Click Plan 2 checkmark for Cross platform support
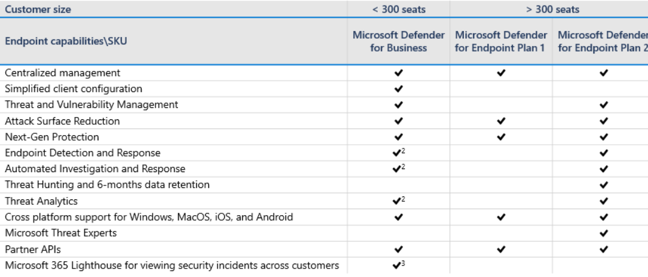This screenshot has height=277, width=648. pos(604,217)
